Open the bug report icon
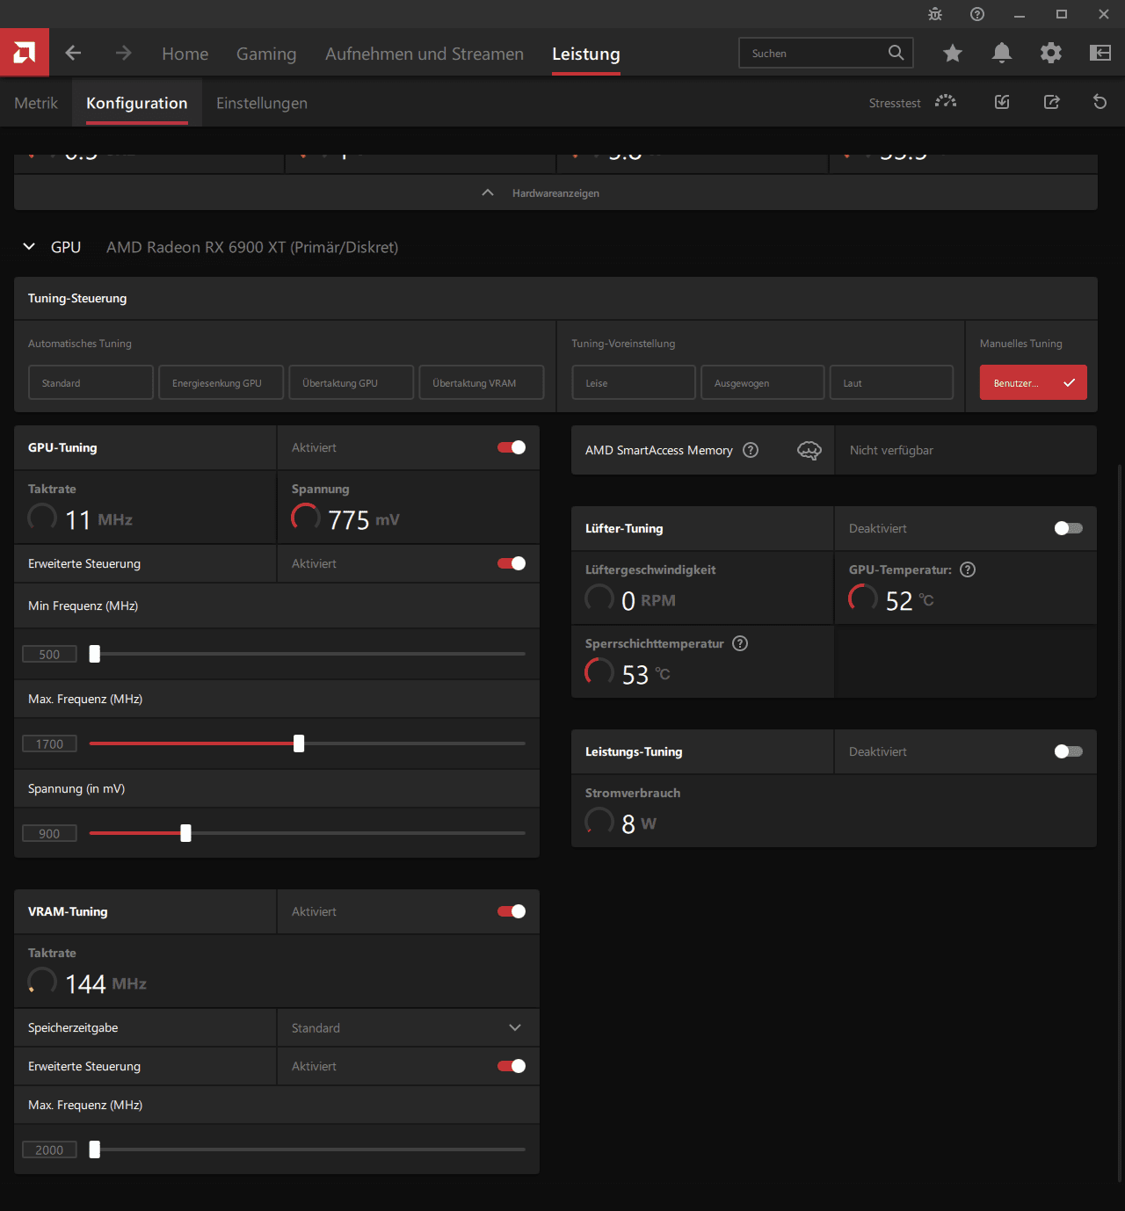The image size is (1125, 1211). tap(935, 14)
